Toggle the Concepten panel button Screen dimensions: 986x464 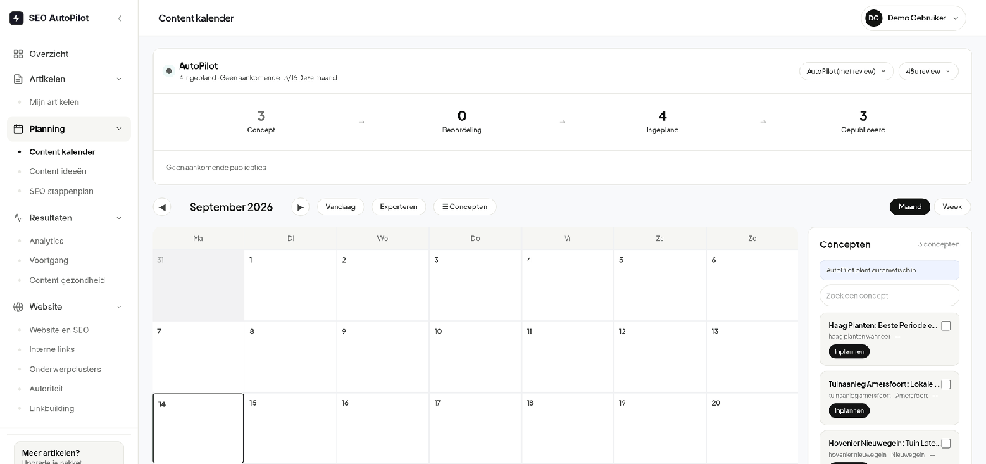465,207
